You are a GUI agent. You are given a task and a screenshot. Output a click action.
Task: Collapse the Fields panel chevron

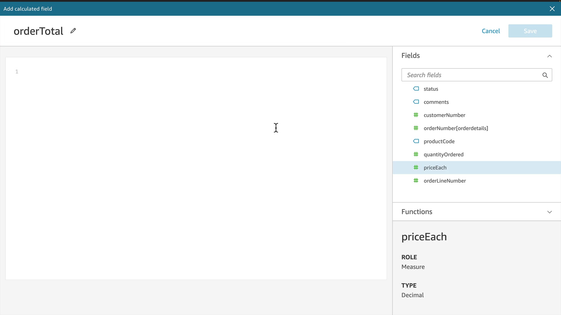point(549,56)
